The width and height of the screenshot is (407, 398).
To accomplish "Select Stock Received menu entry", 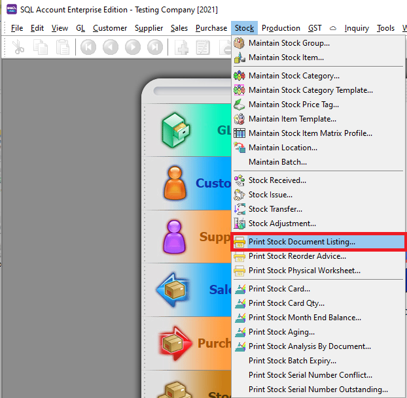I will pos(277,180).
